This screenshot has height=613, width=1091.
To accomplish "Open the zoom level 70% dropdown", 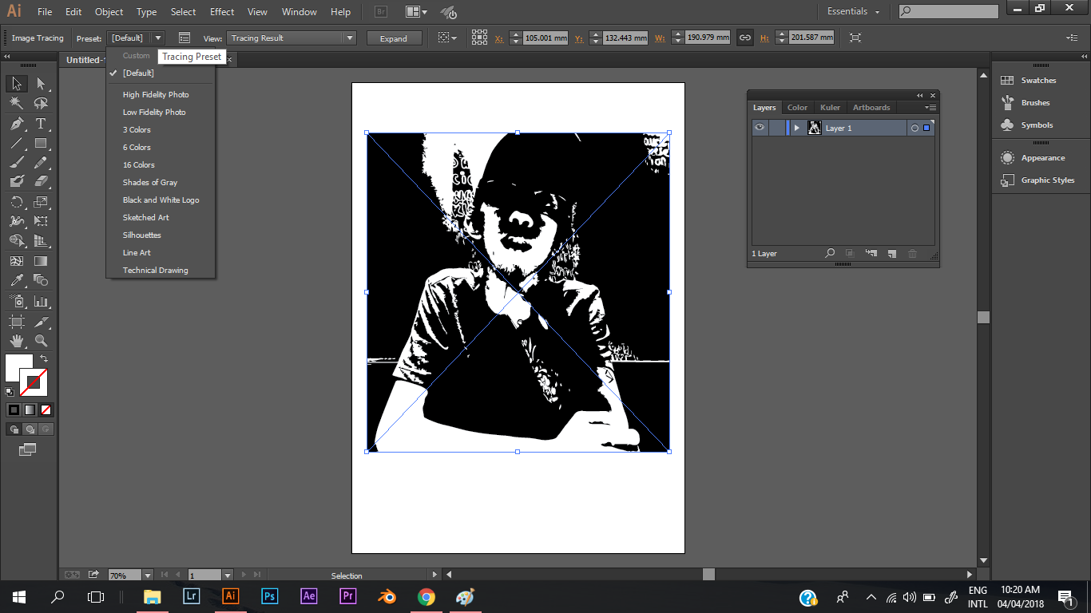I will point(148,575).
